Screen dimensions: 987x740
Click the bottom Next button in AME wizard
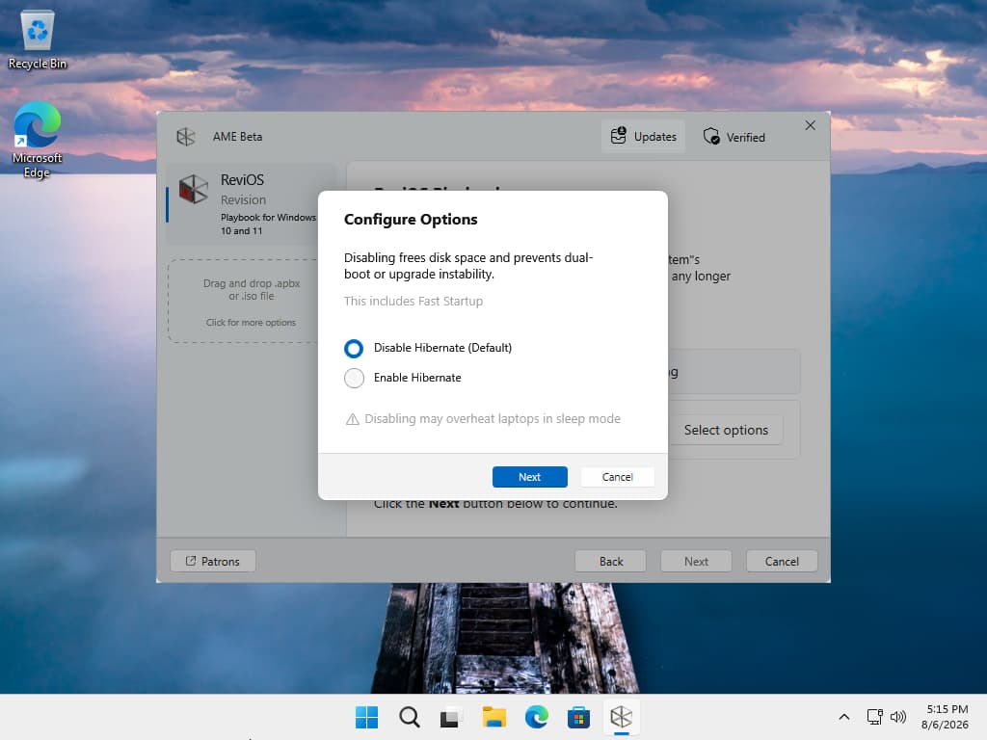696,562
